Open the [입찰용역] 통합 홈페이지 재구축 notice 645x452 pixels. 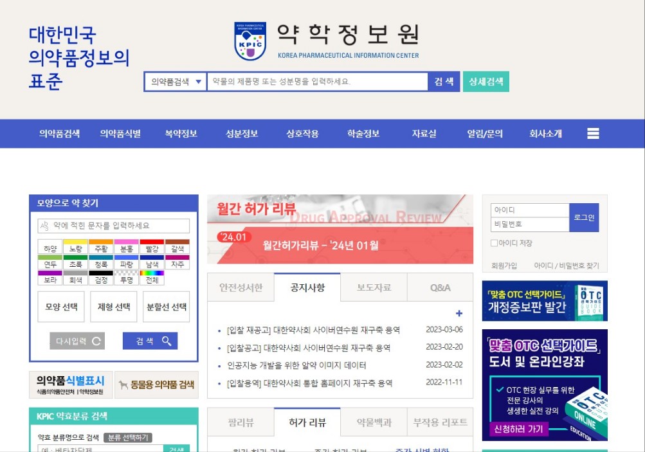click(x=310, y=383)
